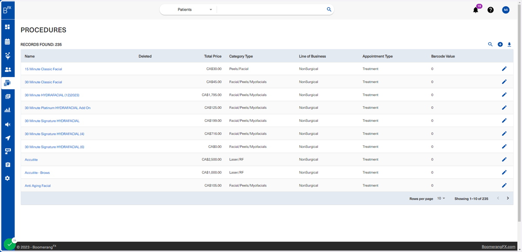Sort by the Name column header
Screen dimensions: 522x252
(30, 56)
